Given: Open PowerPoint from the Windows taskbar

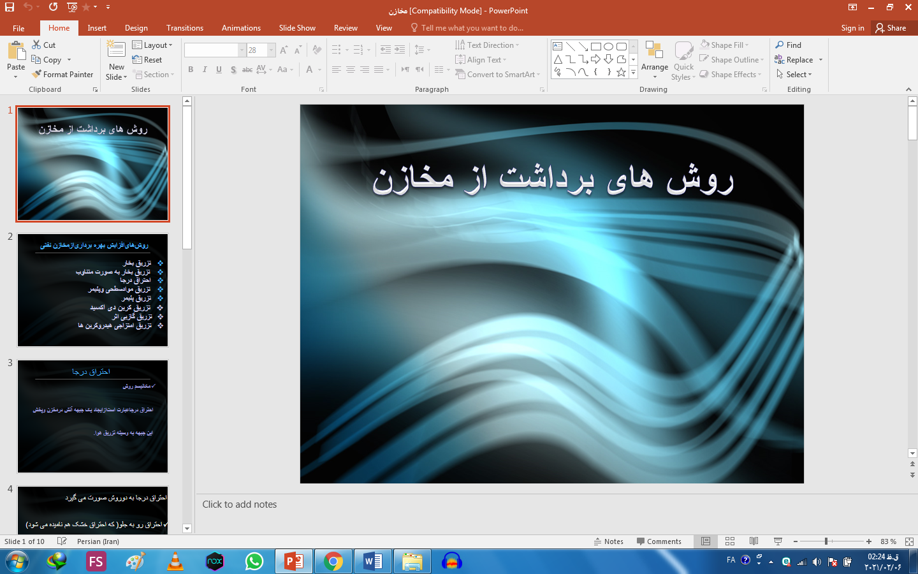Looking at the screenshot, I should pyautogui.click(x=294, y=561).
